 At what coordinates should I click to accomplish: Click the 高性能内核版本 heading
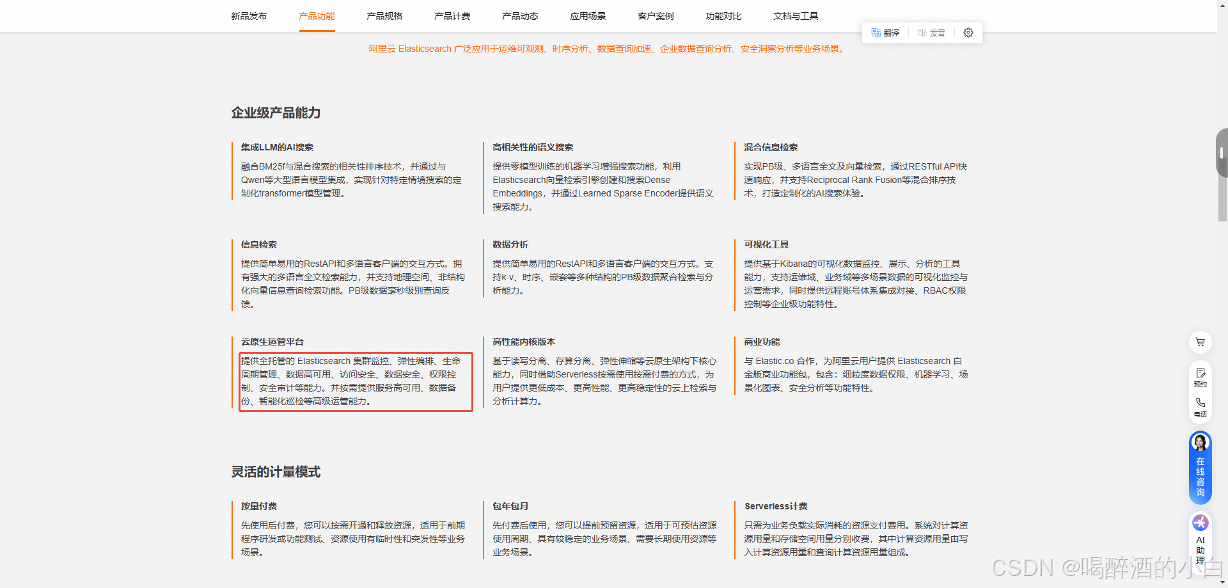coord(524,342)
